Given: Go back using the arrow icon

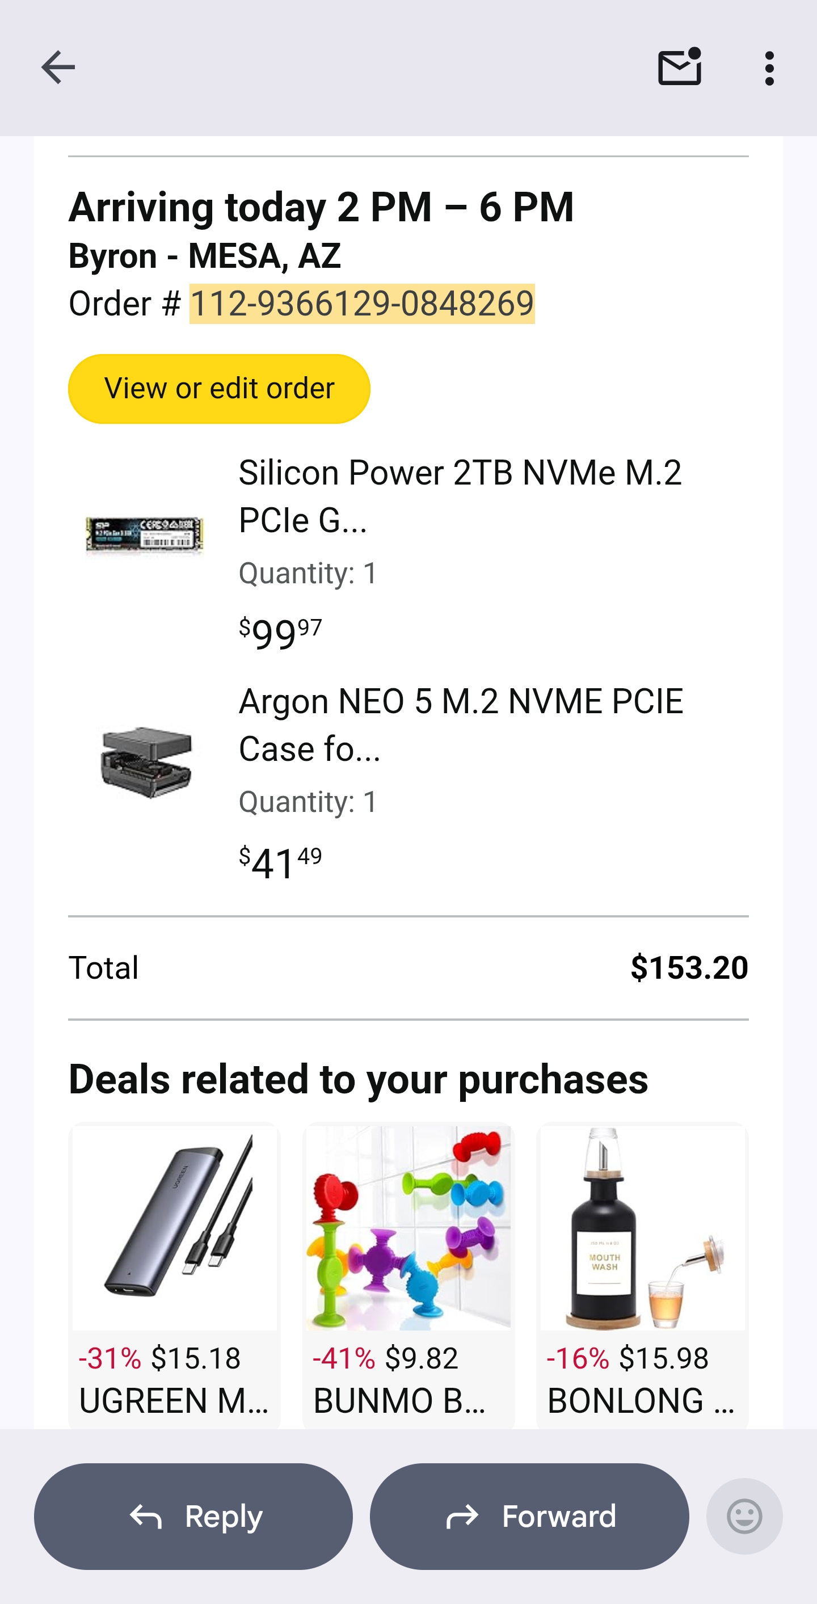Looking at the screenshot, I should tap(58, 68).
